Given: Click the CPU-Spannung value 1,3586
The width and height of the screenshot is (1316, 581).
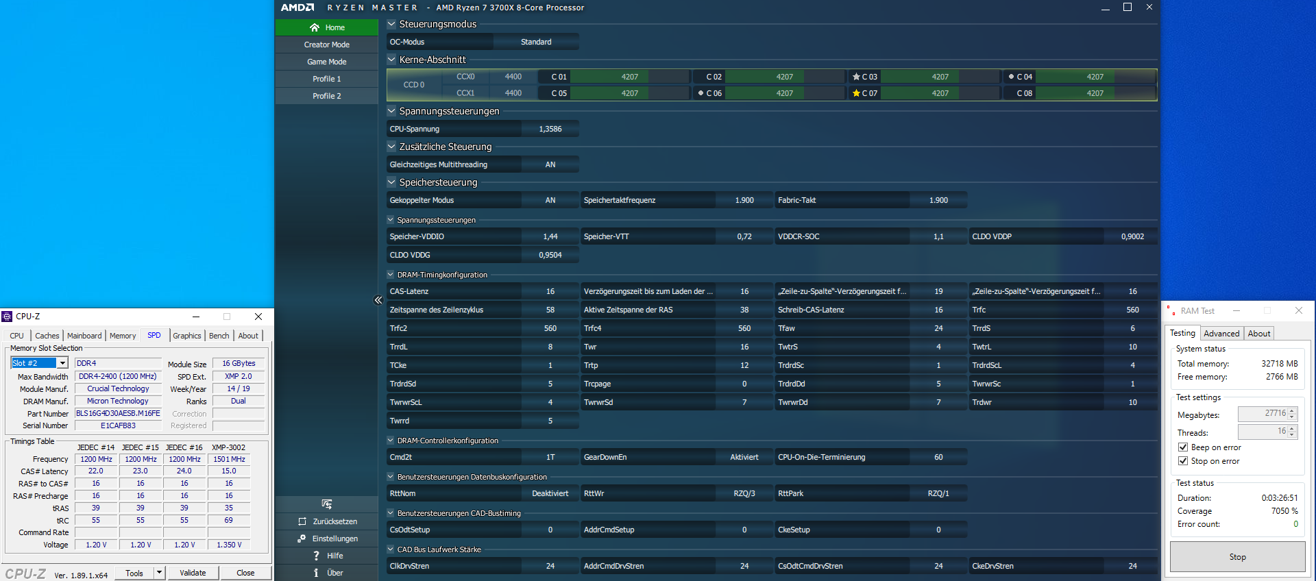Looking at the screenshot, I should (x=550, y=129).
